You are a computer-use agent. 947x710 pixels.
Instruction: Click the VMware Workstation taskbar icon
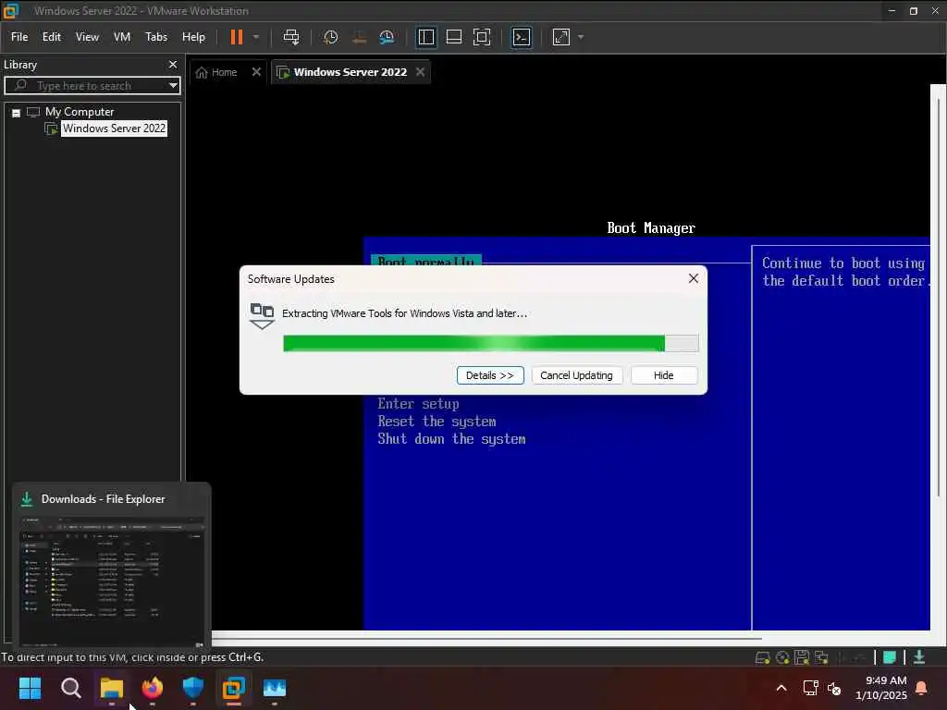coord(234,688)
